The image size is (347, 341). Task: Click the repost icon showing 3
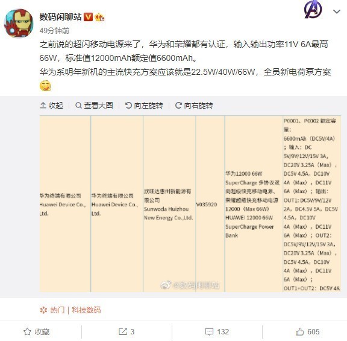(127, 332)
